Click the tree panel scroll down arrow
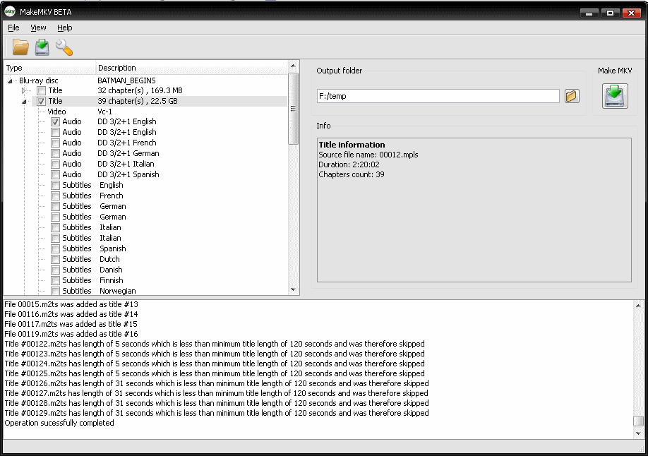The width and height of the screenshot is (648, 456). 293,289
